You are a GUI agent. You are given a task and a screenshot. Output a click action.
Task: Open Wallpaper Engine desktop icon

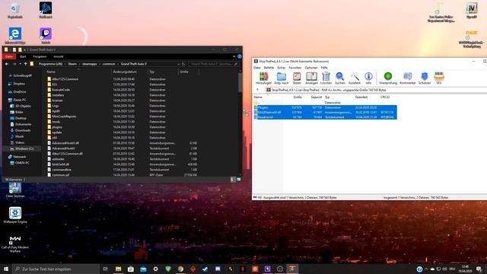click(15, 215)
